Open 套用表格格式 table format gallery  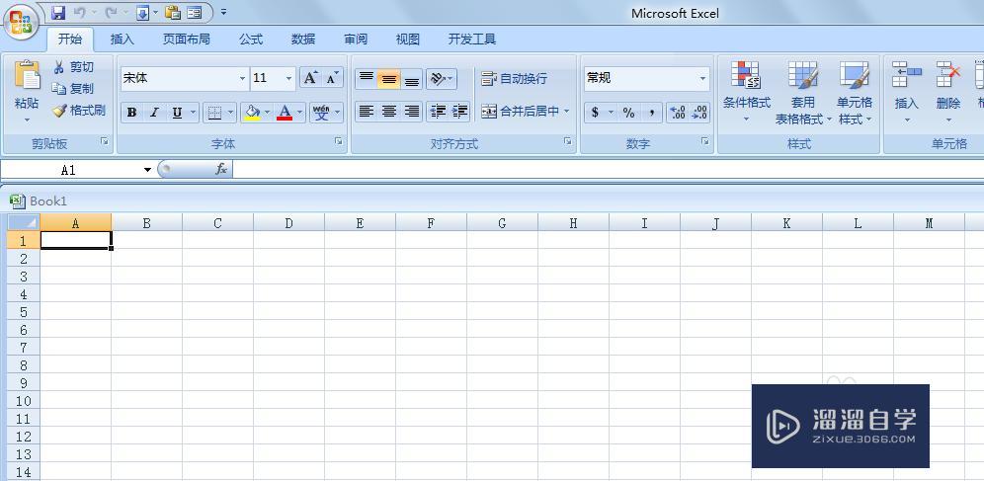(803, 92)
